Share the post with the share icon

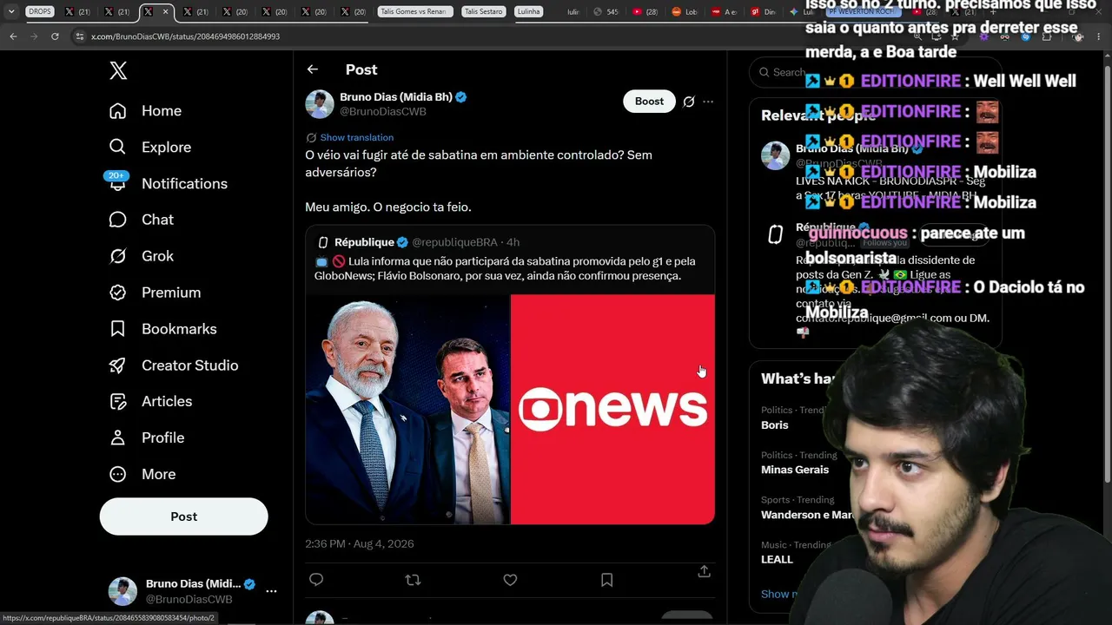(705, 571)
